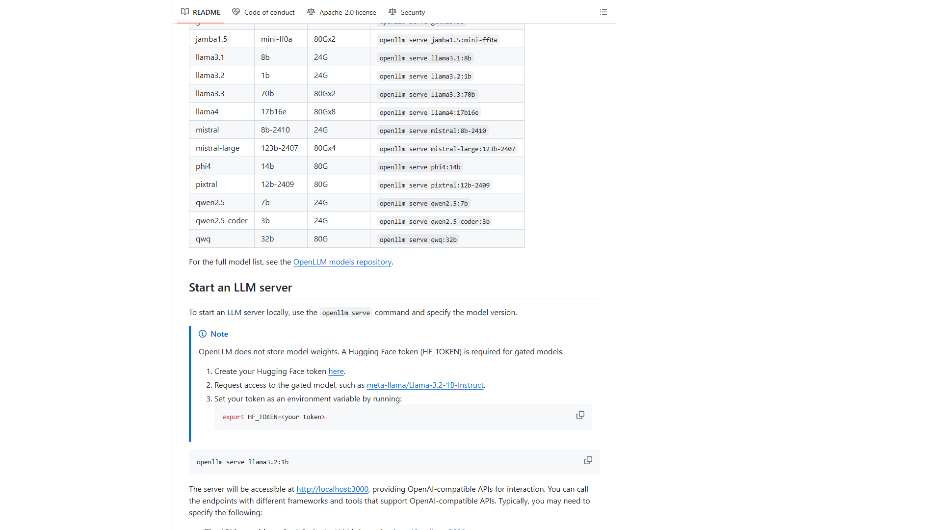Open the OpenLLM models repository link

click(x=342, y=262)
